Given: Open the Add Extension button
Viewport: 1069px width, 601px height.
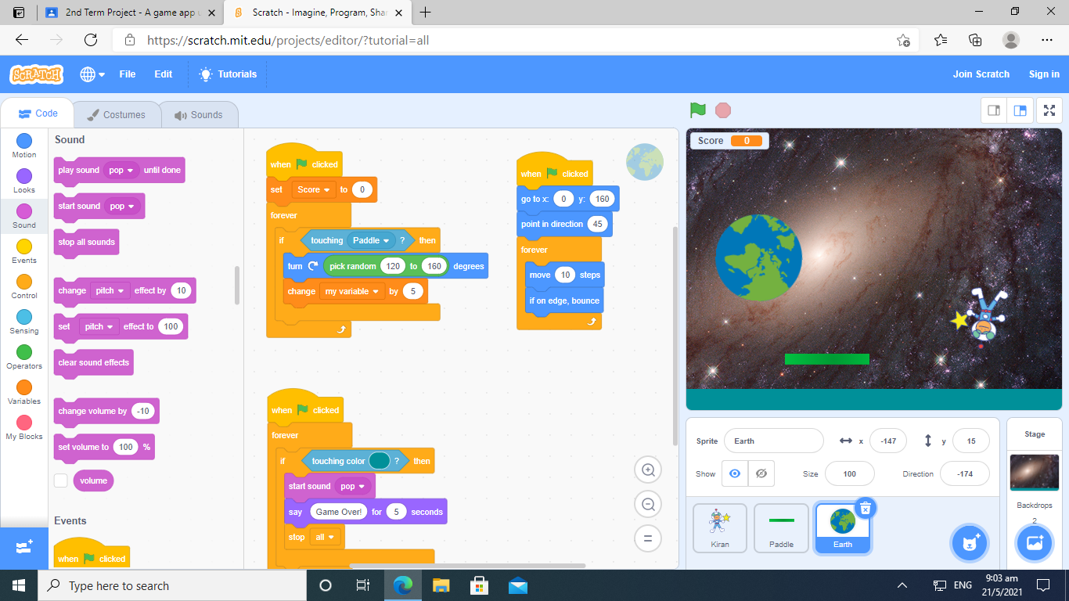Looking at the screenshot, I should 23,547.
